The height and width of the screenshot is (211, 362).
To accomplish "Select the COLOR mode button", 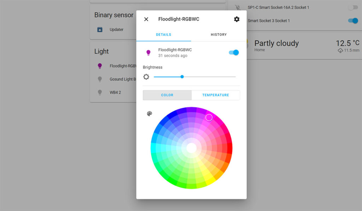I will tap(167, 95).
